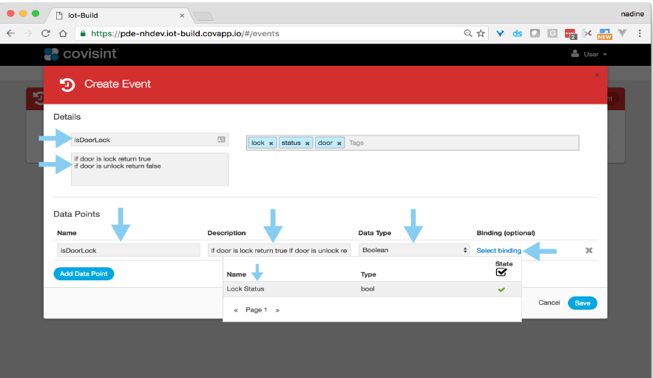Click the zoom magnifier icon in address bar
The width and height of the screenshot is (653, 378).
point(467,33)
